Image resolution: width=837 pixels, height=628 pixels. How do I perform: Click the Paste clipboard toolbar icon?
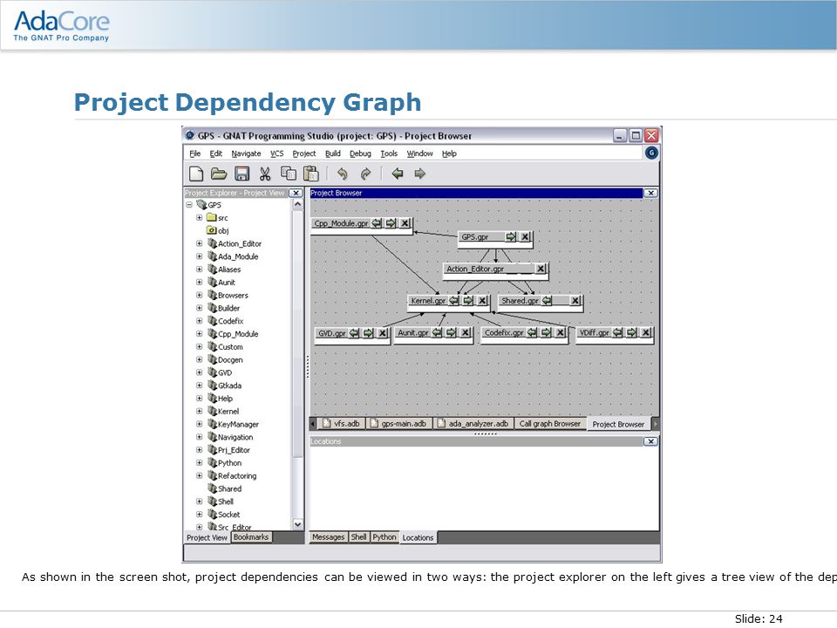[x=310, y=174]
